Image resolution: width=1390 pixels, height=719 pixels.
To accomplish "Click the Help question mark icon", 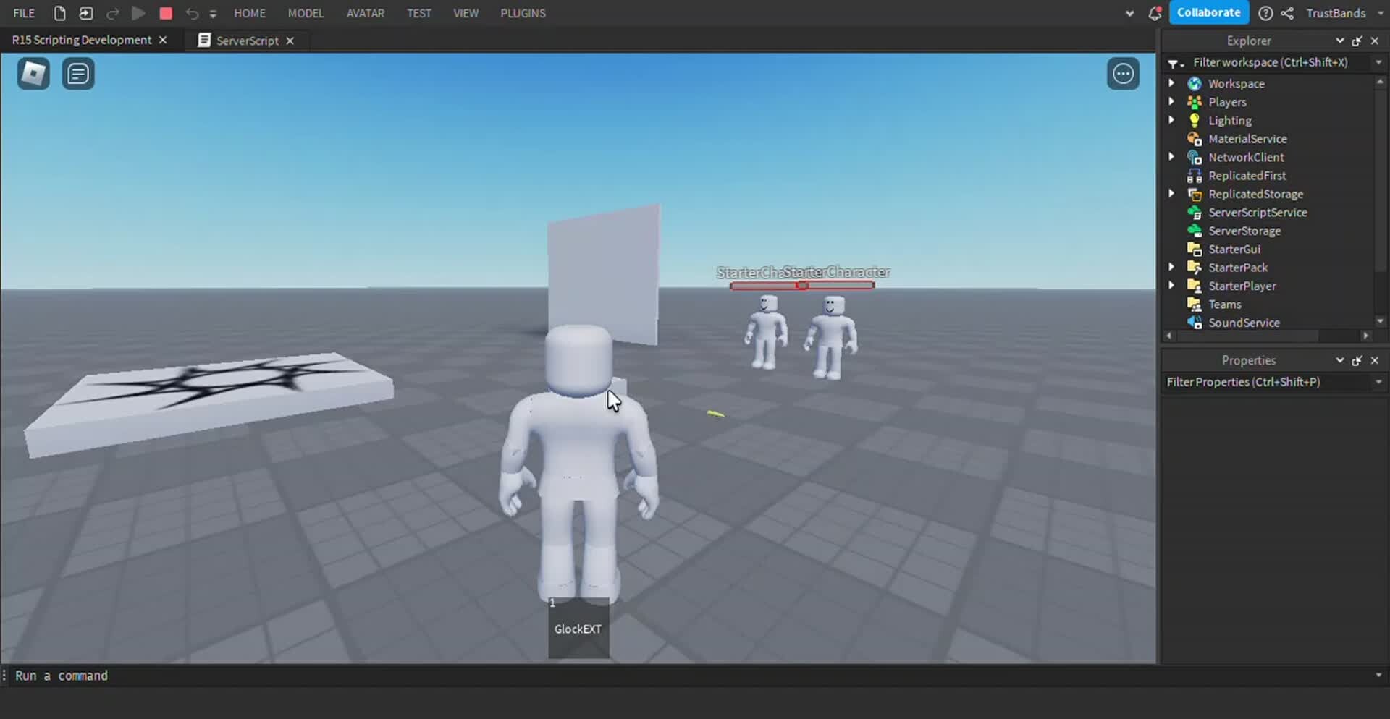I will (1265, 13).
